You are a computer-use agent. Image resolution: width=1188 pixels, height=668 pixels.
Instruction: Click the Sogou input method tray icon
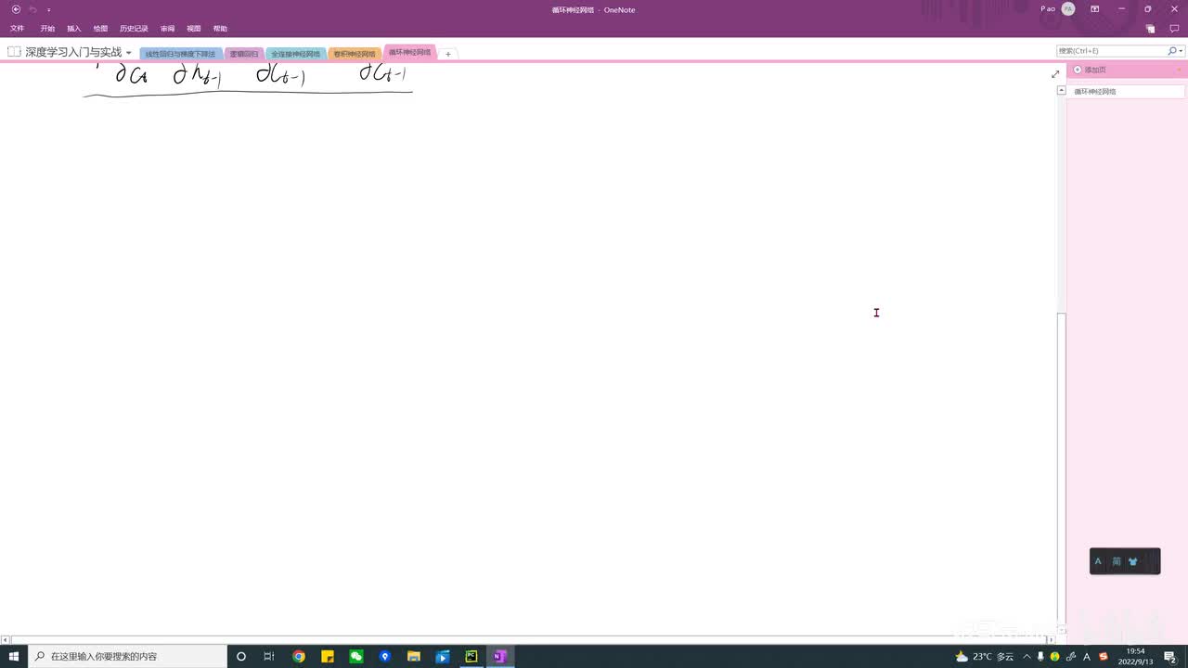(x=1104, y=656)
